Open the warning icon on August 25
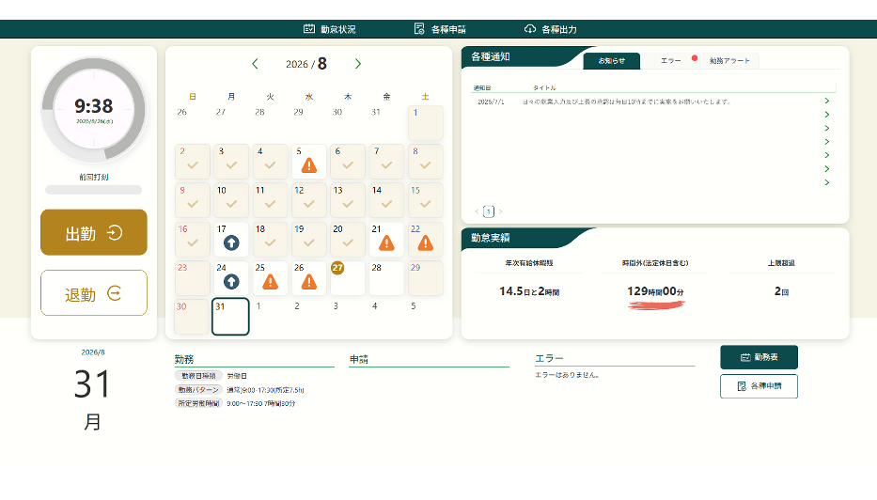 [x=270, y=282]
